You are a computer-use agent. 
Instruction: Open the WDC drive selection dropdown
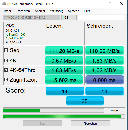(x=31, y=18)
